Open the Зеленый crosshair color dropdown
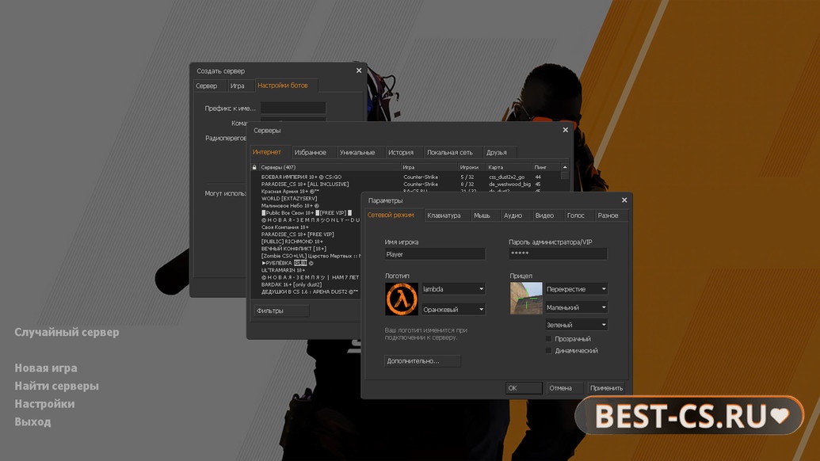The width and height of the screenshot is (820, 461). click(x=576, y=325)
